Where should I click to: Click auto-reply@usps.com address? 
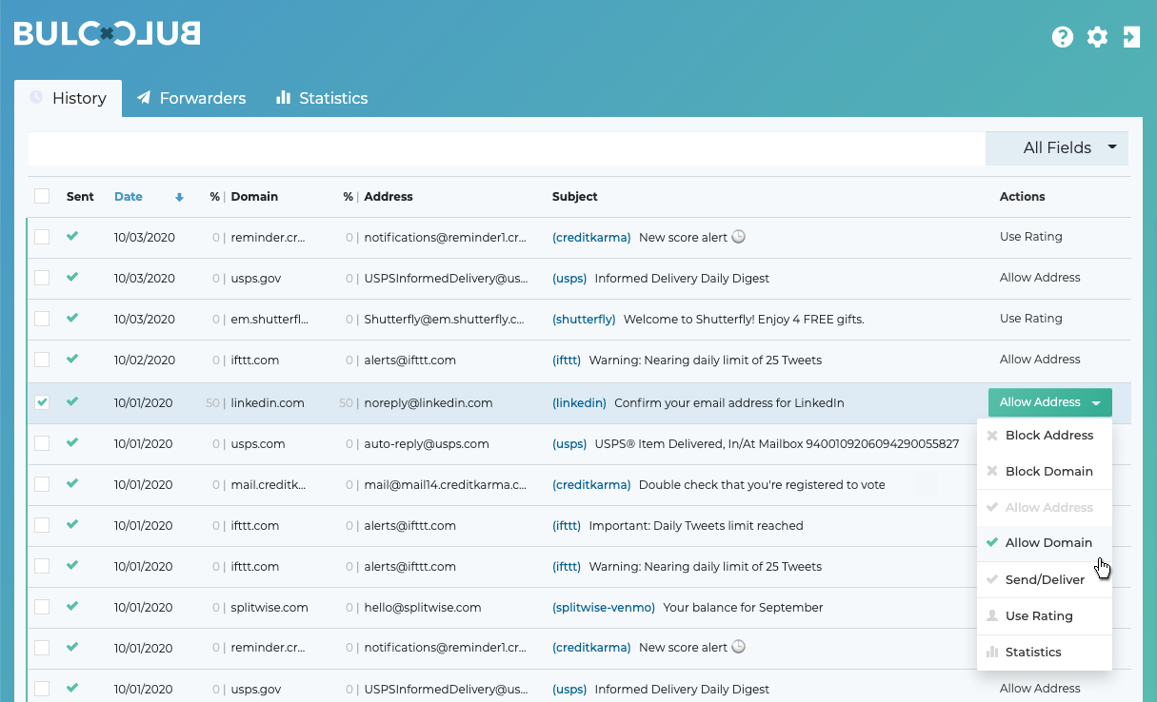coord(427,444)
